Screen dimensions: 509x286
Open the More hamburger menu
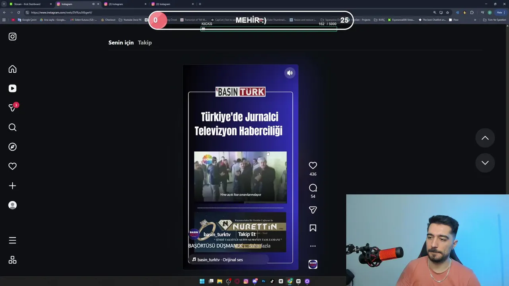pos(12,240)
